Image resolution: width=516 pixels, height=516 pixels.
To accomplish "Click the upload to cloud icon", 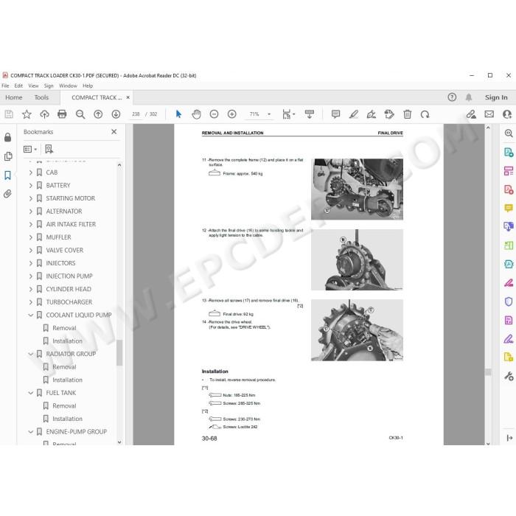I will pyautogui.click(x=44, y=114).
